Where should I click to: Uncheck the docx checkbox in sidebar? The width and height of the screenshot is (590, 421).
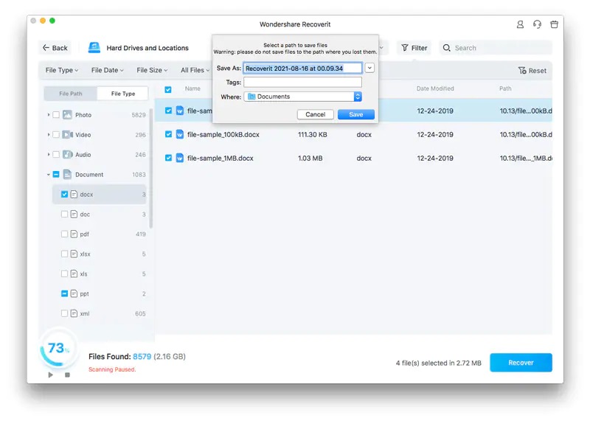click(x=64, y=194)
